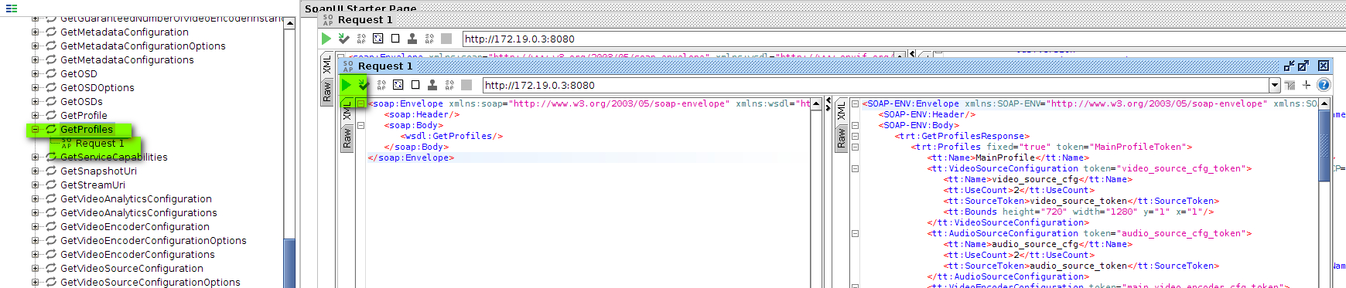
Task: Toggle the request/response splitter arrows
Action: (828, 104)
